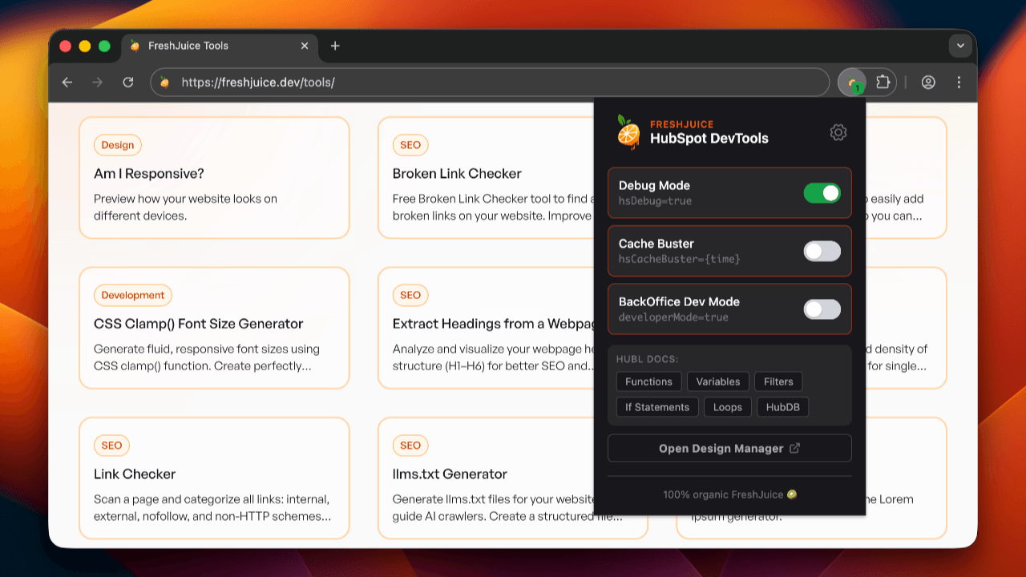Open the Chrome profile avatar
The image size is (1026, 577).
tap(928, 82)
